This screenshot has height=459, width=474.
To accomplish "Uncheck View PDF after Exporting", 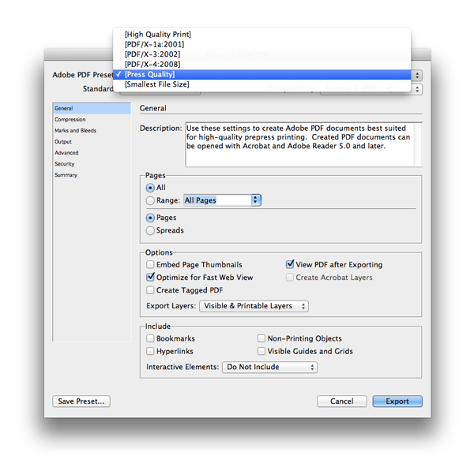I will [290, 265].
